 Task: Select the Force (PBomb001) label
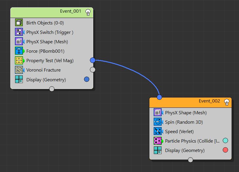point(46,51)
